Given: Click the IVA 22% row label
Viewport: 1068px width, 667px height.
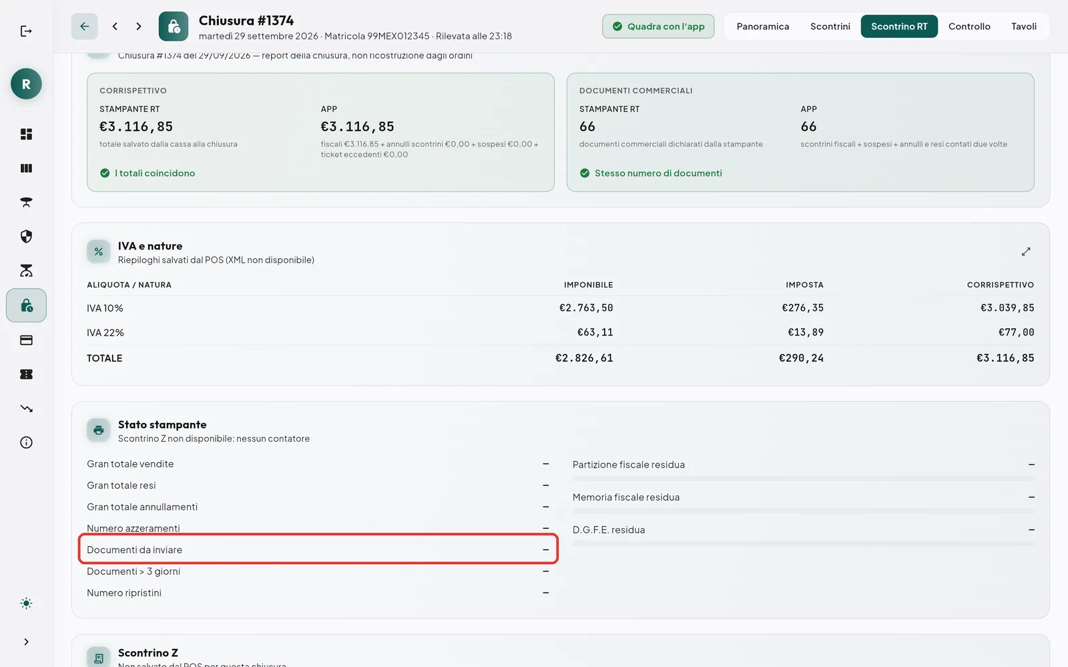Looking at the screenshot, I should coord(105,333).
